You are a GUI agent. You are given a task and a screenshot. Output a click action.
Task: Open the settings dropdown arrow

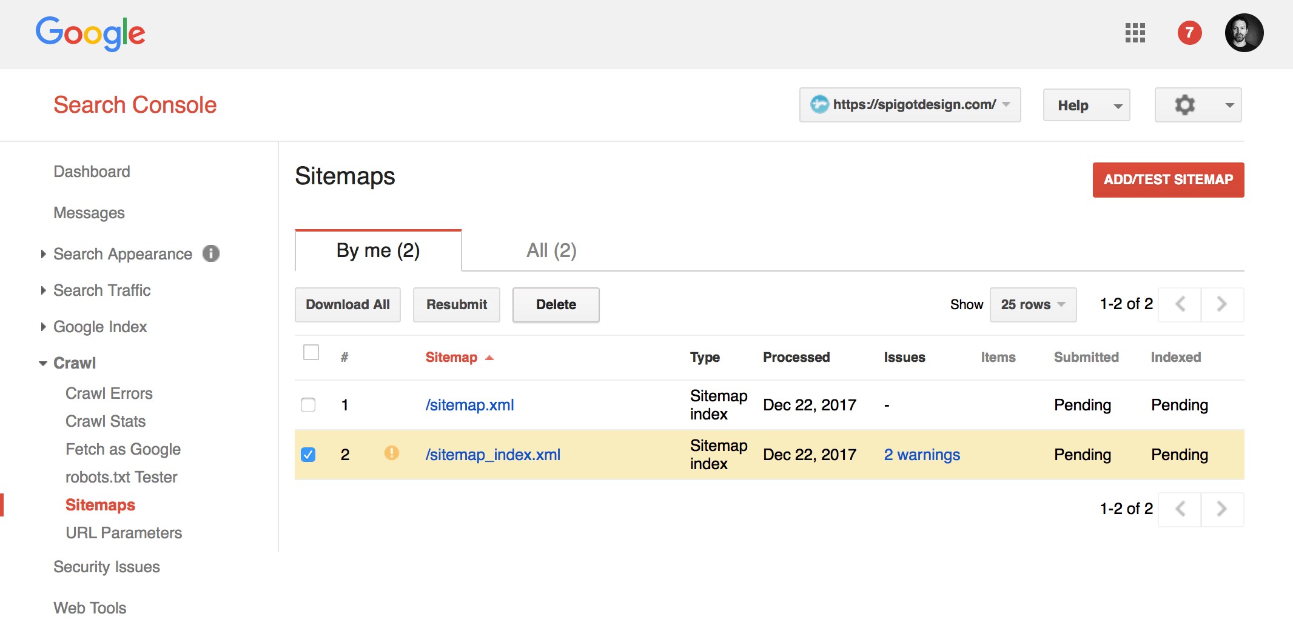[1229, 105]
